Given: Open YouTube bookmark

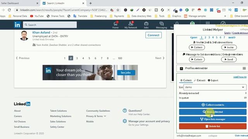Looking at the screenshot, I should click(x=37, y=16).
